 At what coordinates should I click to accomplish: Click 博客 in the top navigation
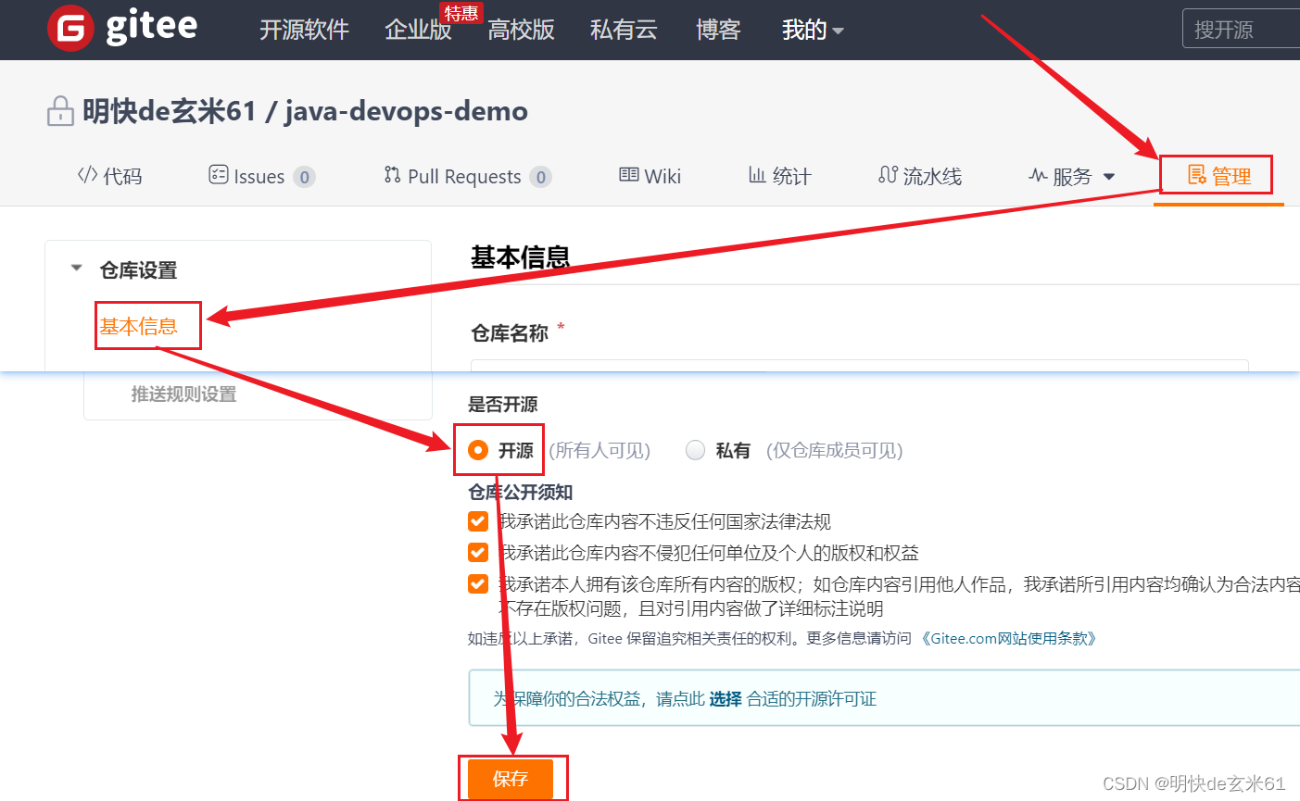click(x=718, y=30)
